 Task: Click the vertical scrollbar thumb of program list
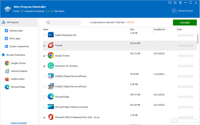tap(198, 39)
